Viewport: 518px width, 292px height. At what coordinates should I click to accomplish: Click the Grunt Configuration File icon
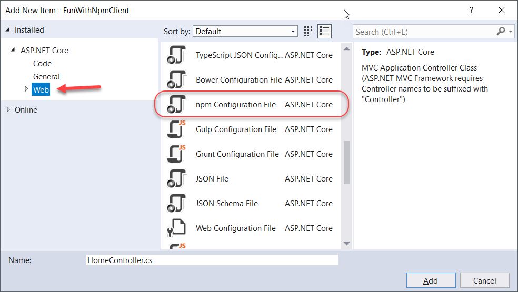(176, 154)
